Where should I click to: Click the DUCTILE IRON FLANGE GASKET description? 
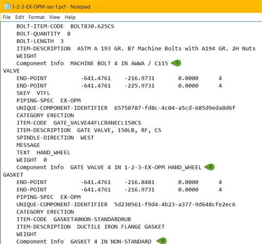pyautogui.click(x=121, y=227)
